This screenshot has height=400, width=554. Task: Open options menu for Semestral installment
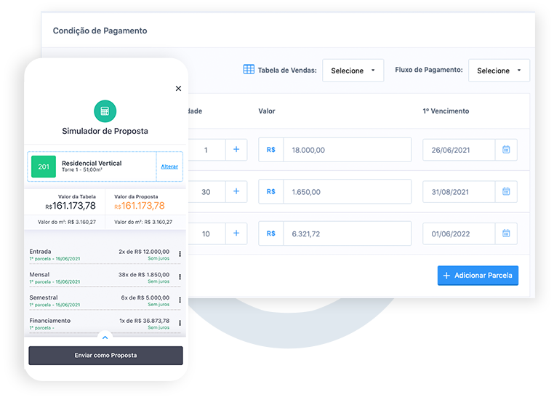click(x=180, y=300)
